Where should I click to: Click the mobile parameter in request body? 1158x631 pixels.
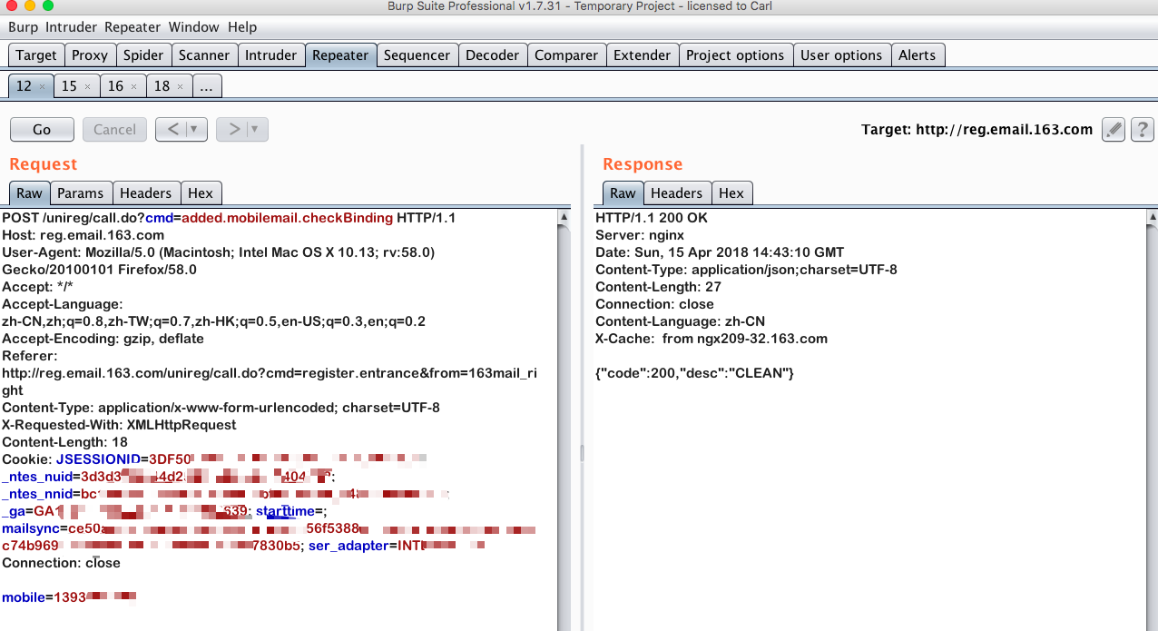pyautogui.click(x=69, y=597)
